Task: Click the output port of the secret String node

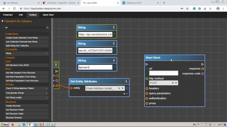Action: pyautogui.click(x=115, y=50)
